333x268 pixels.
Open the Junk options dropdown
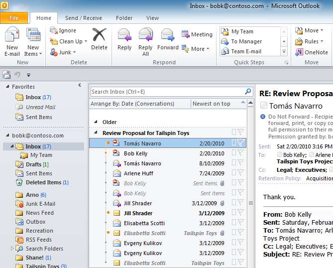pyautogui.click(x=63, y=52)
